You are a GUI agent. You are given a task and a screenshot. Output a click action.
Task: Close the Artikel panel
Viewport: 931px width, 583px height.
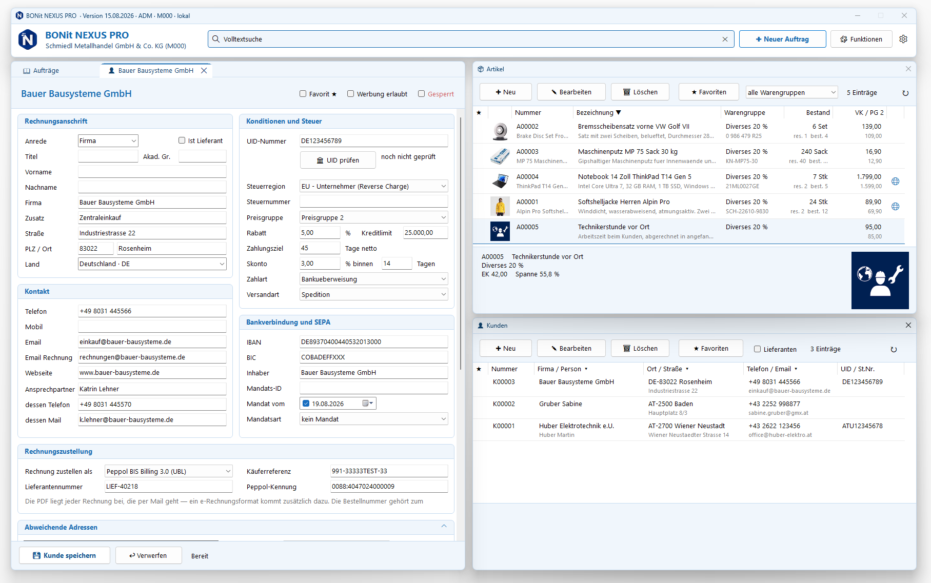(x=908, y=69)
